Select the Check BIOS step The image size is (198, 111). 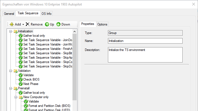pos(31,79)
